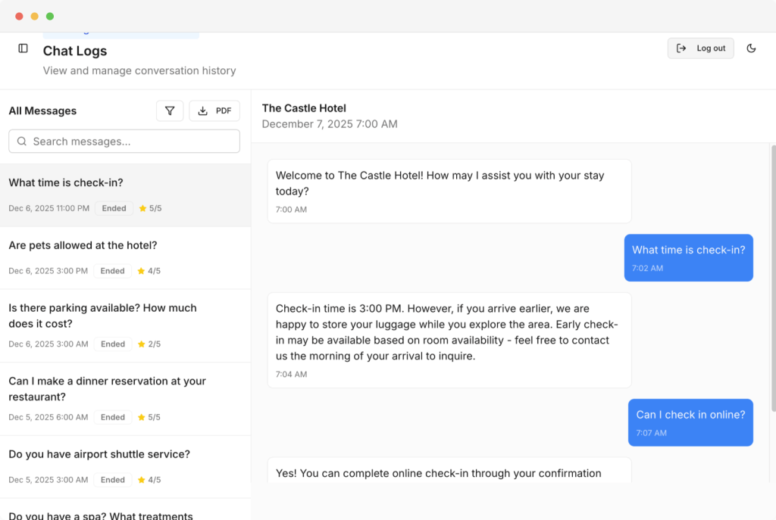
Task: Click the Search messages input field
Action: [133, 142]
